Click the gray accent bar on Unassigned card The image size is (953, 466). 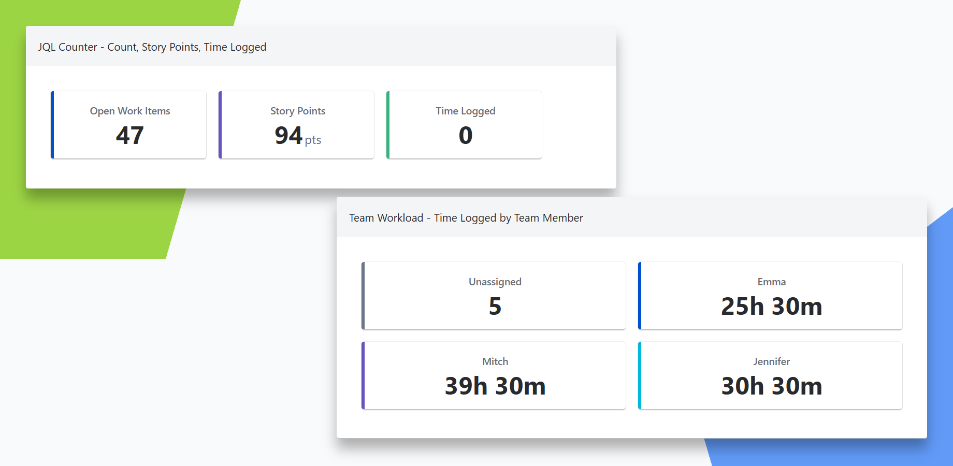click(x=364, y=295)
